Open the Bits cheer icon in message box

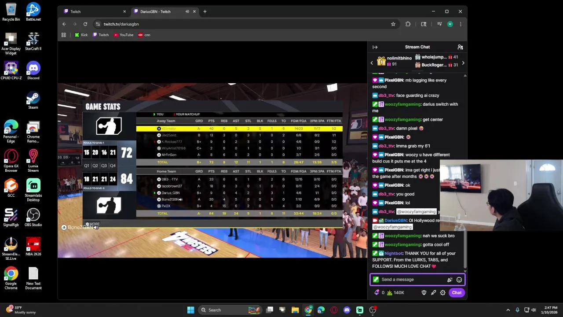pyautogui.click(x=450, y=280)
